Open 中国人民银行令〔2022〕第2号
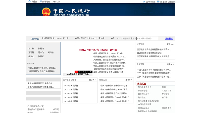This screenshot has height=113, width=201. 115,101
